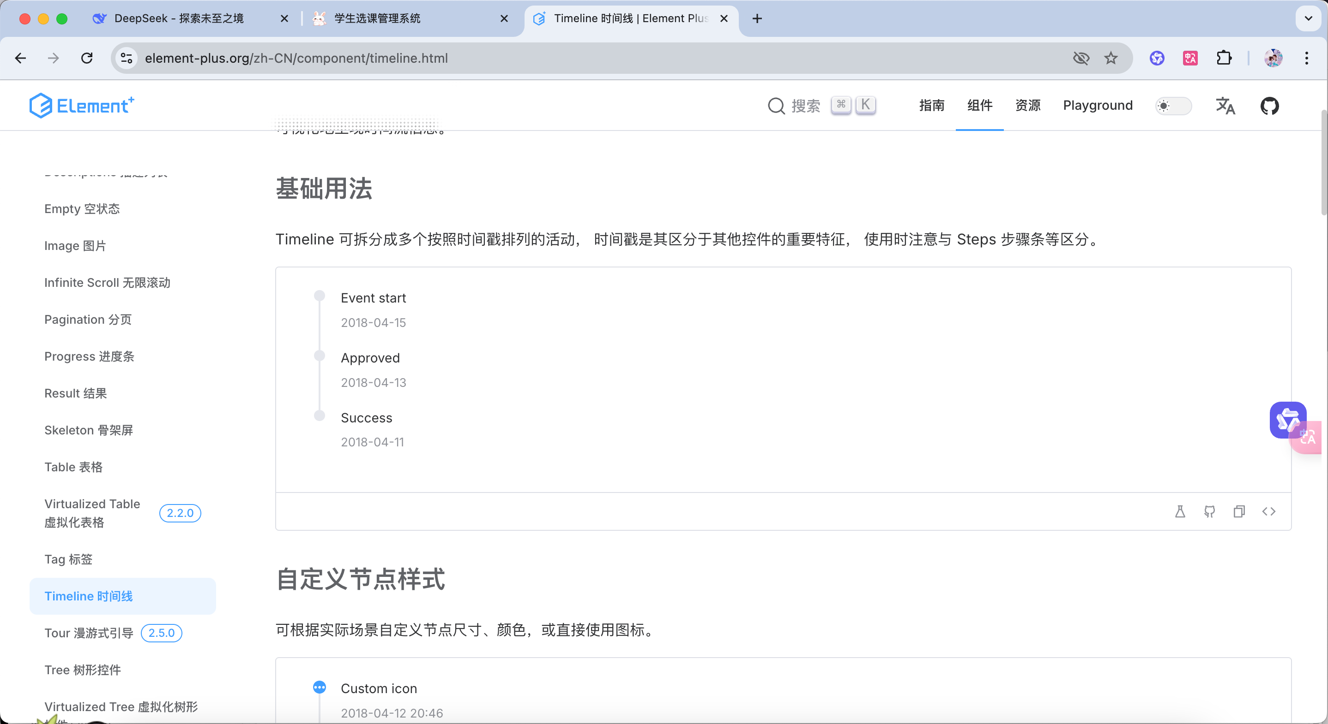Viewport: 1328px width, 724px height.
Task: Open Chrome three-dot menu
Action: point(1306,58)
